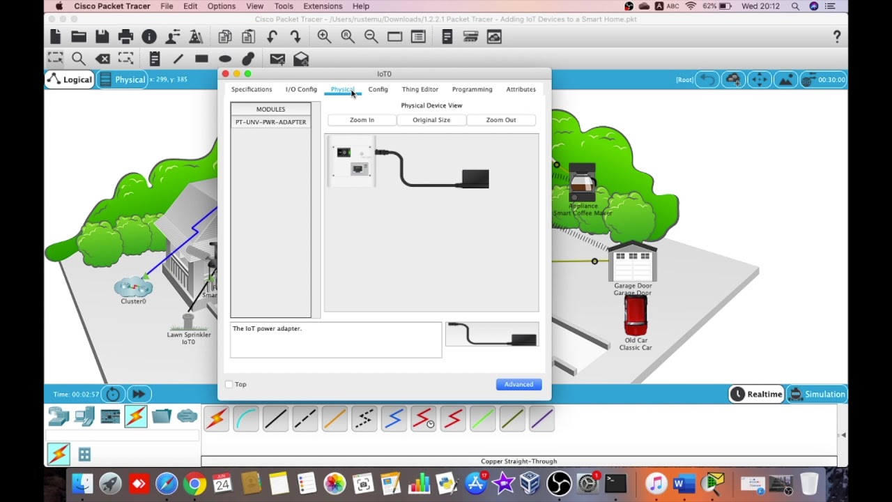Screen dimensions: 892x502
Task: Open the Attributes tab
Action: pyautogui.click(x=521, y=89)
